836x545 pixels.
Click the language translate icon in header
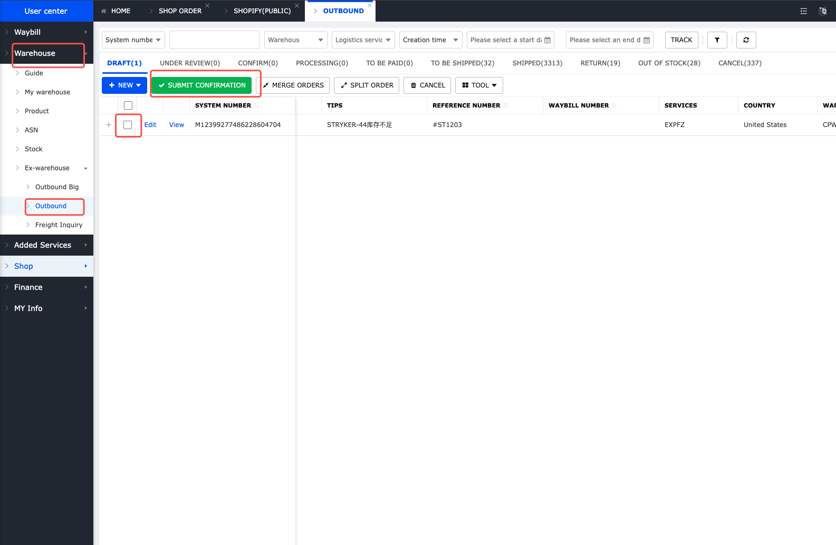coord(822,11)
